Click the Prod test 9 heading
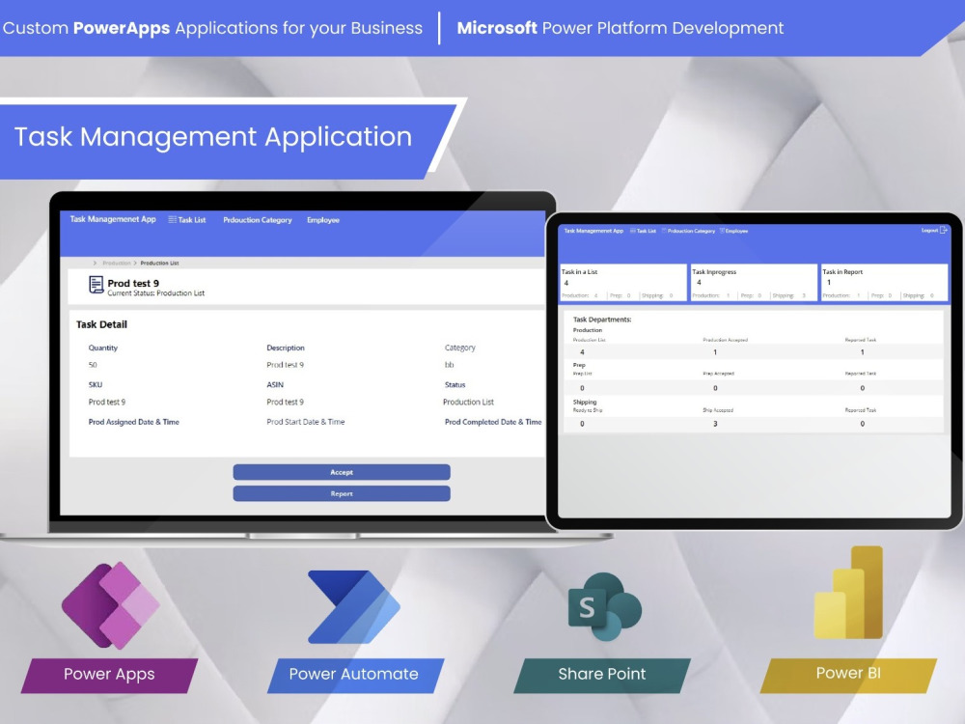Image resolution: width=965 pixels, height=724 pixels. click(x=133, y=283)
